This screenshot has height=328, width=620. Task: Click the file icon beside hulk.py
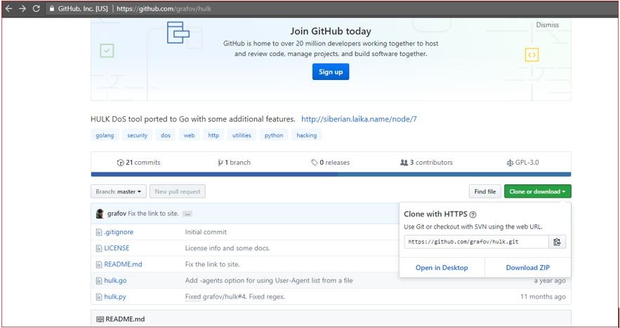click(99, 297)
